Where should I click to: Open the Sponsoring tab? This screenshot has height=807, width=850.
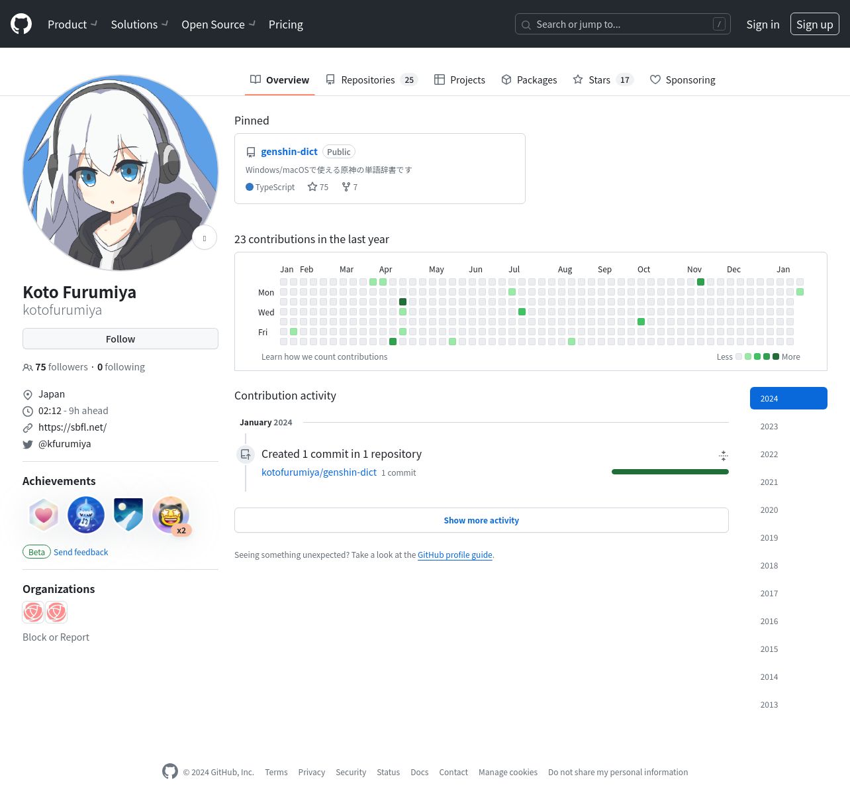tap(683, 80)
